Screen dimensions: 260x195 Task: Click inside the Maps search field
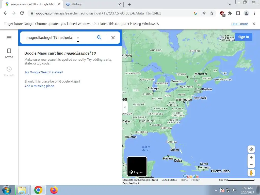[60, 38]
